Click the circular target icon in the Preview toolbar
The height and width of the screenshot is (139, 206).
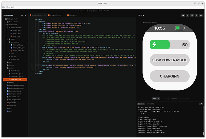tap(196, 15)
